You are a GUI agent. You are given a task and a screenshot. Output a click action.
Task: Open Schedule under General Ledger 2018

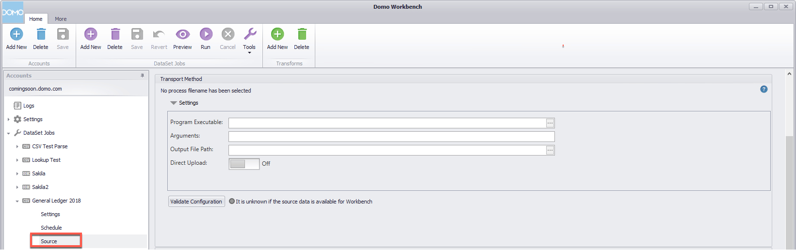51,228
